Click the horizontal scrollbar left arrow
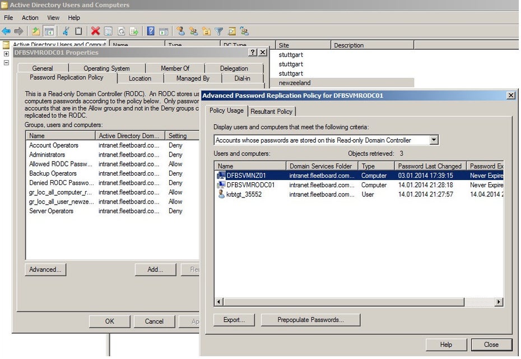521x359 pixels. point(218,301)
